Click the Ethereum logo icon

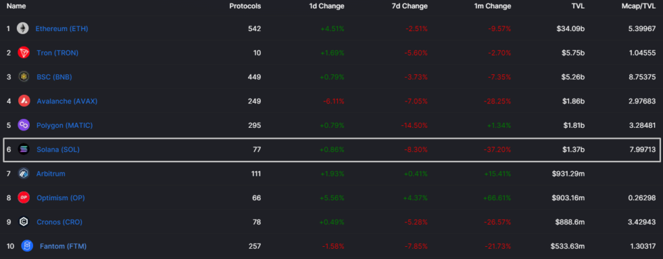coord(23,28)
